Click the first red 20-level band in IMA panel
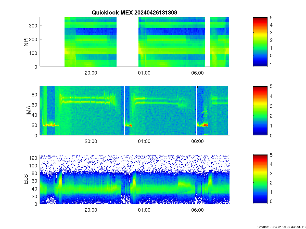 pyautogui.click(x=50, y=125)
